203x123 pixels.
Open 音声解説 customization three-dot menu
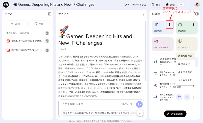(x=170, y=25)
